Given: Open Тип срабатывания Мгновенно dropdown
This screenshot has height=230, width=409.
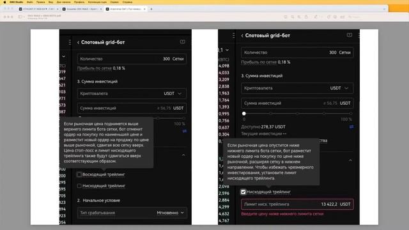Looking at the screenshot, I should [x=132, y=213].
